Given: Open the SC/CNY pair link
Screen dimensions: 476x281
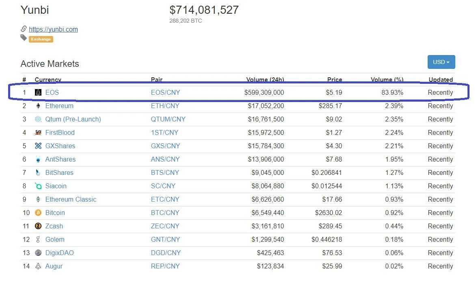Looking at the screenshot, I should coord(163,186).
